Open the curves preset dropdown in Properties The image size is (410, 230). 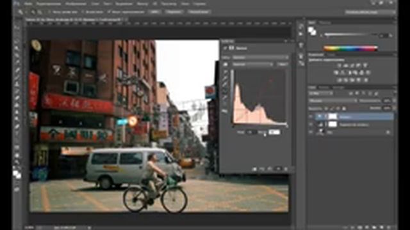point(260,57)
